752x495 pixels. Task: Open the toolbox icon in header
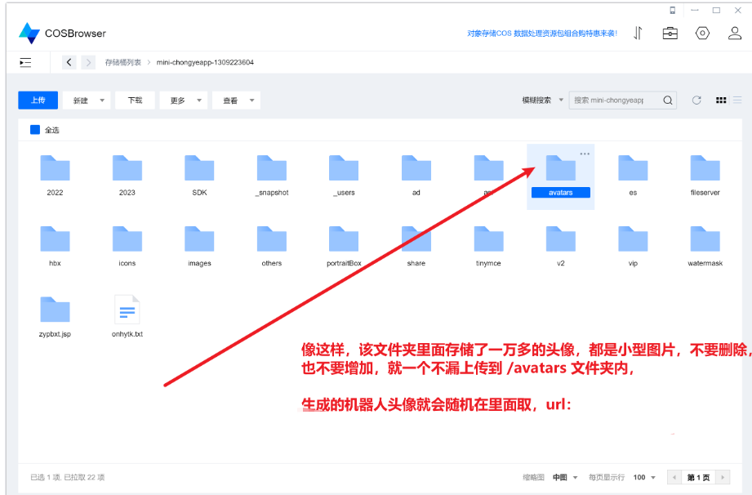tap(670, 33)
